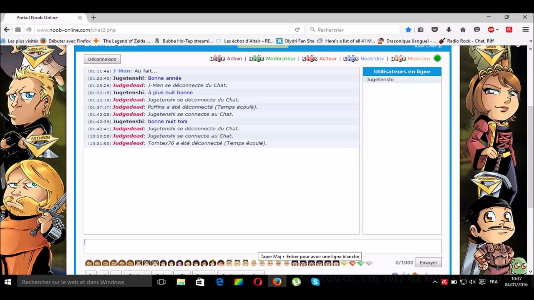Insert the white diamond emoticon
The height and width of the screenshot is (300, 534).
point(369,263)
